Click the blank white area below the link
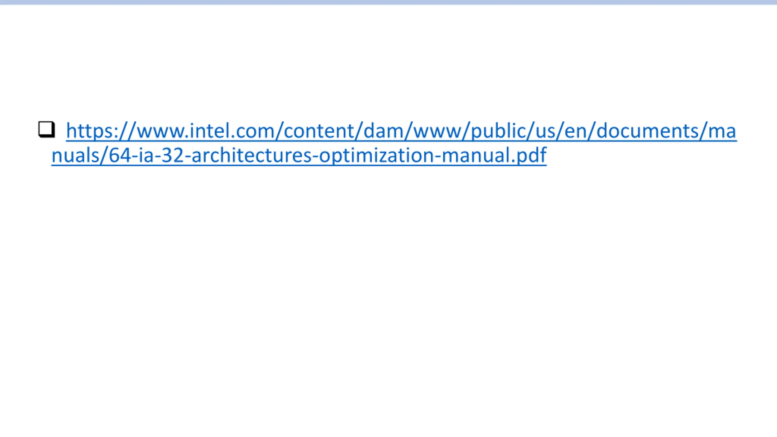Screen dimensions: 777x437 click(388, 288)
